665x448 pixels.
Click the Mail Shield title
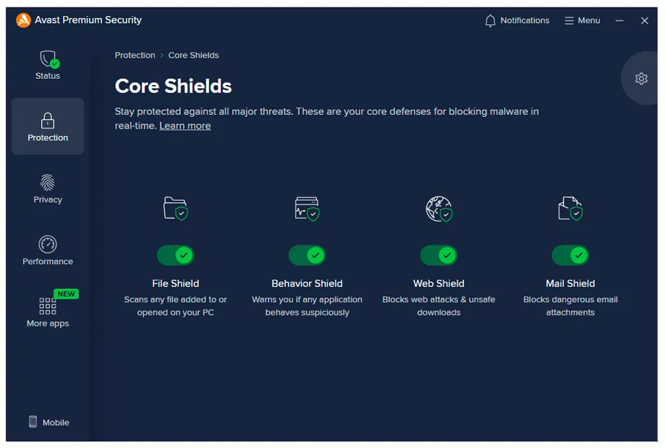point(570,283)
